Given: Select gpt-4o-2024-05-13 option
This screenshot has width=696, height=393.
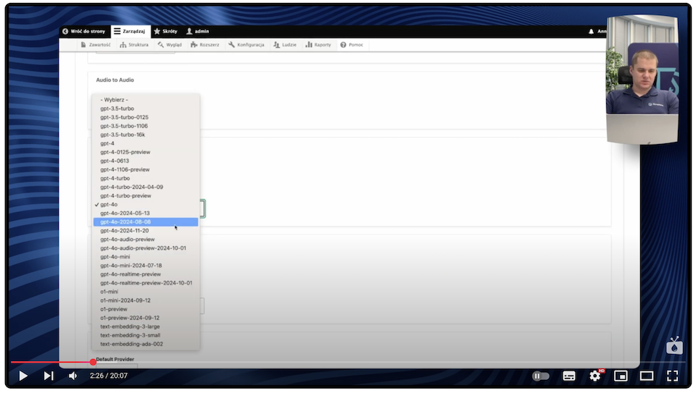Looking at the screenshot, I should (146, 213).
